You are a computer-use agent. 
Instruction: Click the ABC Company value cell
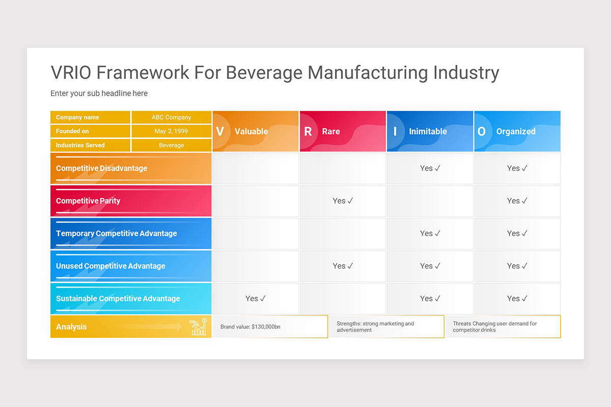[171, 117]
